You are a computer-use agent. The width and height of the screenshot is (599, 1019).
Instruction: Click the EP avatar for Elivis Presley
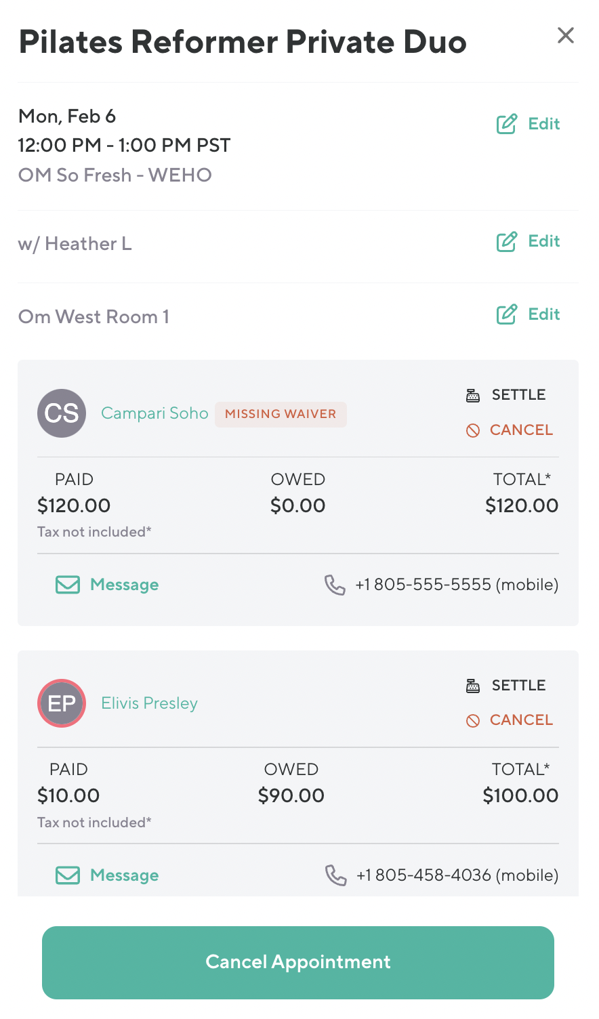62,703
